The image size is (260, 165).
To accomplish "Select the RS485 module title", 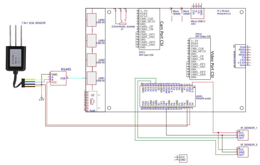I will (x=66, y=69).
